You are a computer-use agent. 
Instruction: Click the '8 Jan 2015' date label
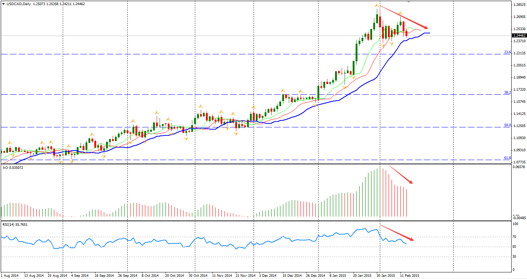pos(338,275)
